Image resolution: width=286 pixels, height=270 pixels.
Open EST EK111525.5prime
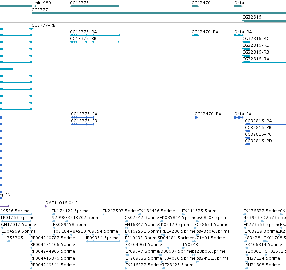click(x=200, y=211)
